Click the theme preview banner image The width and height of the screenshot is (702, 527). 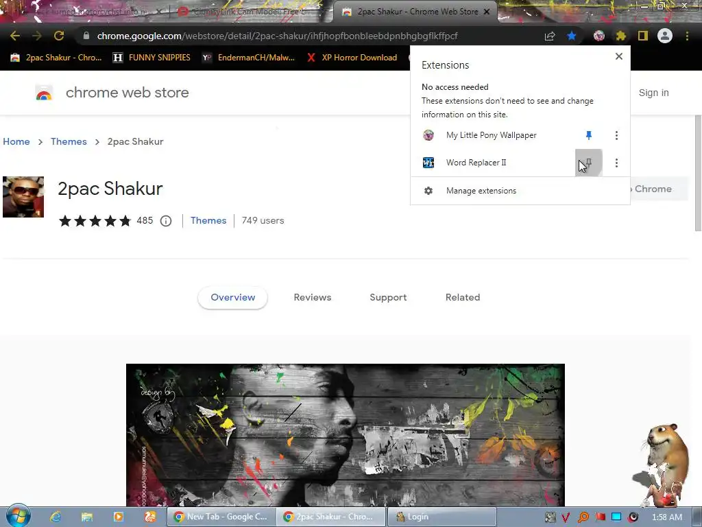(x=346, y=435)
